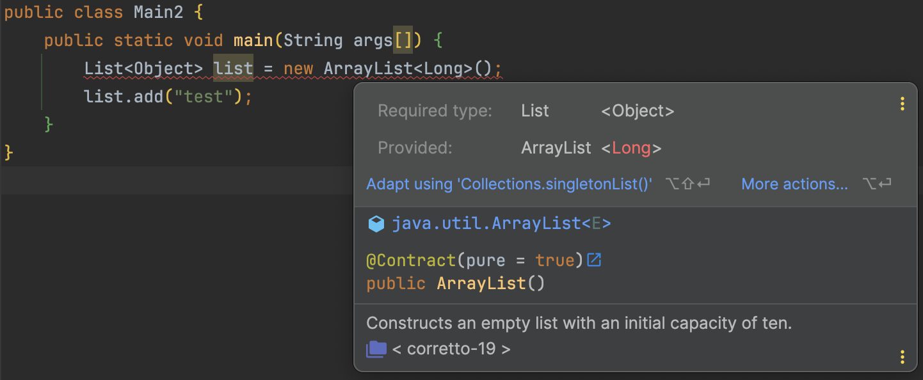Click the ArrayList class cube icon
Image resolution: width=923 pixels, height=380 pixels.
(x=376, y=223)
